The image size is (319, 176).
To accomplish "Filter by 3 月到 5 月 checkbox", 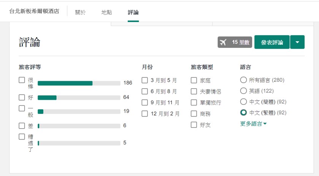I will (x=145, y=80).
